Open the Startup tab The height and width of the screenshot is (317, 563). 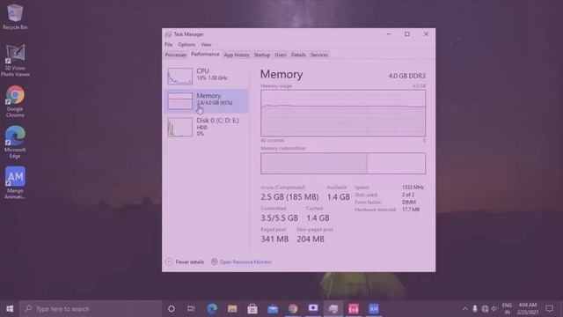coord(262,55)
